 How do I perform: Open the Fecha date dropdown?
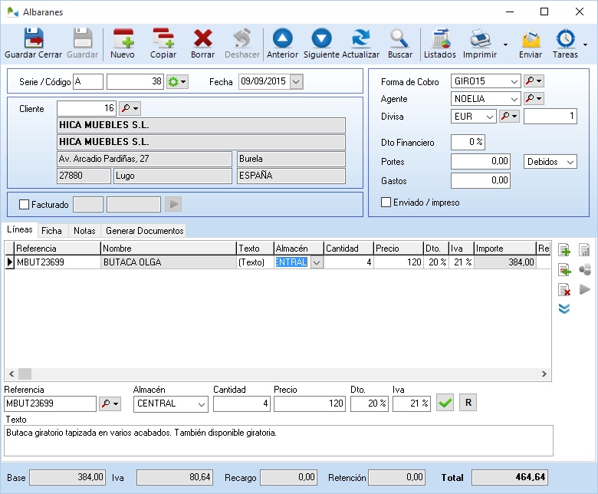(297, 81)
